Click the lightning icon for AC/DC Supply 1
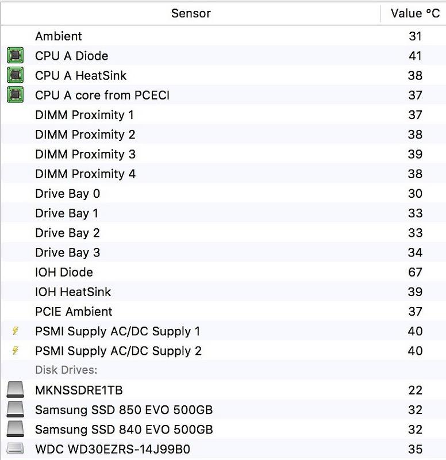Image resolution: width=446 pixels, height=460 pixels. point(16,331)
